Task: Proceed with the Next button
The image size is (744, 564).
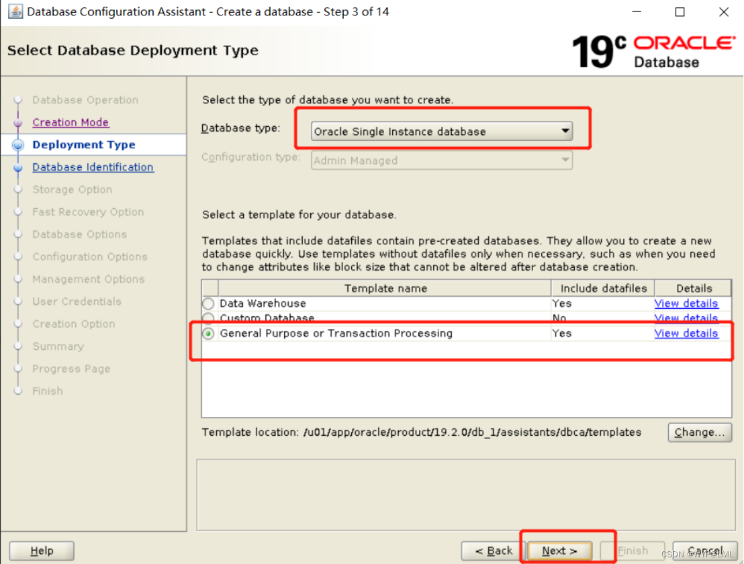Action: [559, 551]
